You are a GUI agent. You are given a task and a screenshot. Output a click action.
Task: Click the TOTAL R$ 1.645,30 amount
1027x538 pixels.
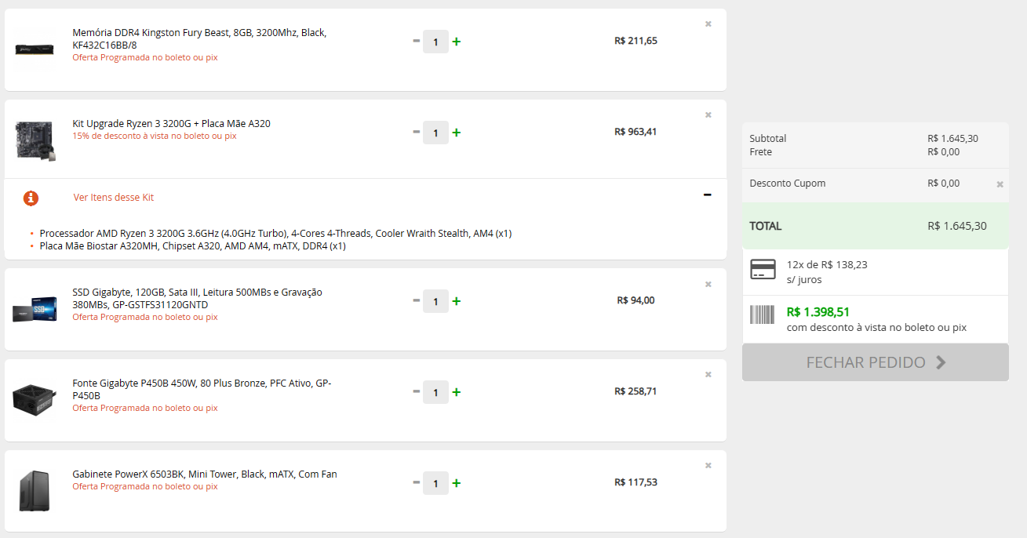pos(957,226)
